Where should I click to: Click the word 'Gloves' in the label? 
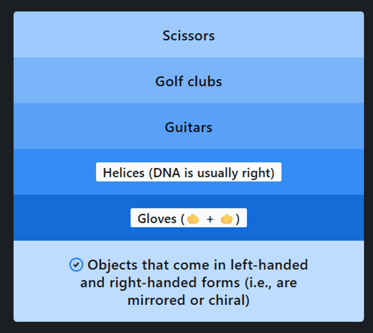tap(157, 219)
